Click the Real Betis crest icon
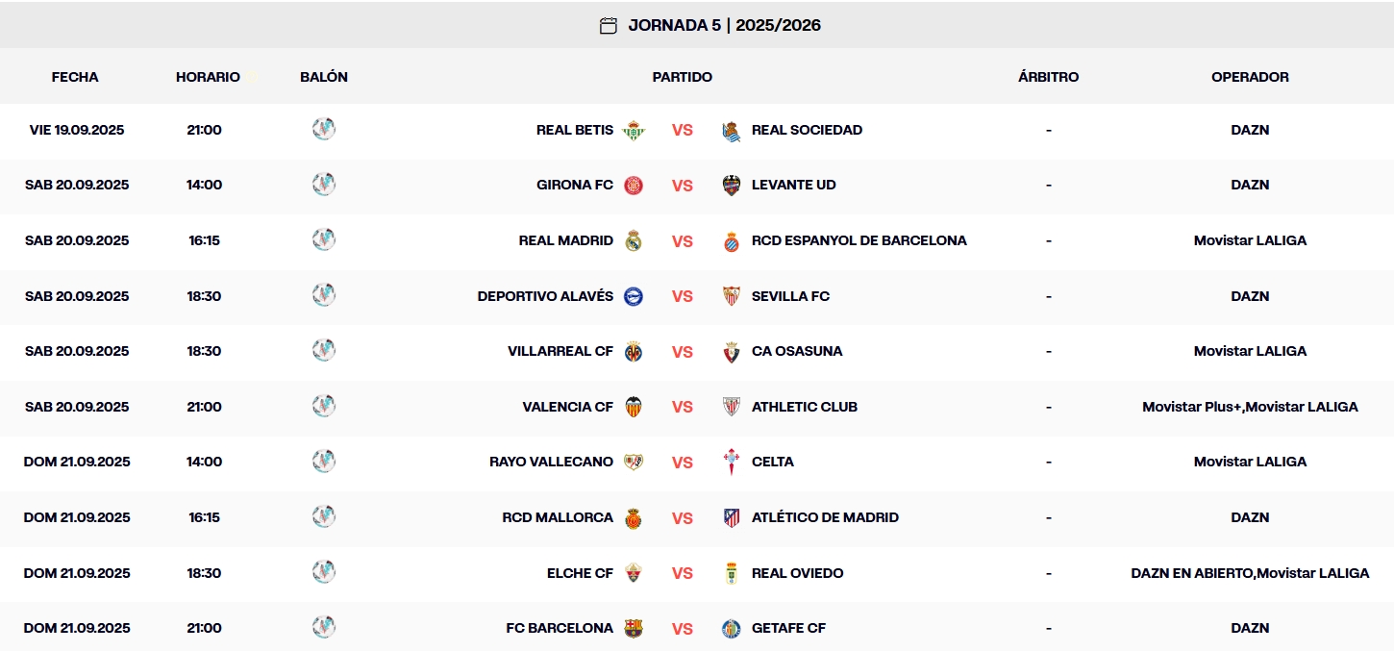This screenshot has height=651, width=1394. [635, 130]
